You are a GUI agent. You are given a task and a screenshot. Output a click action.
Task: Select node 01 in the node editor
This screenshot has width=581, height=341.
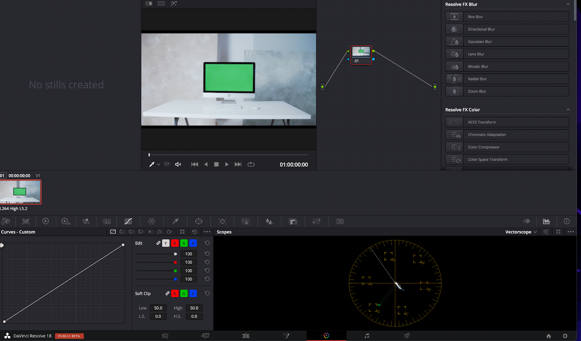pos(361,55)
